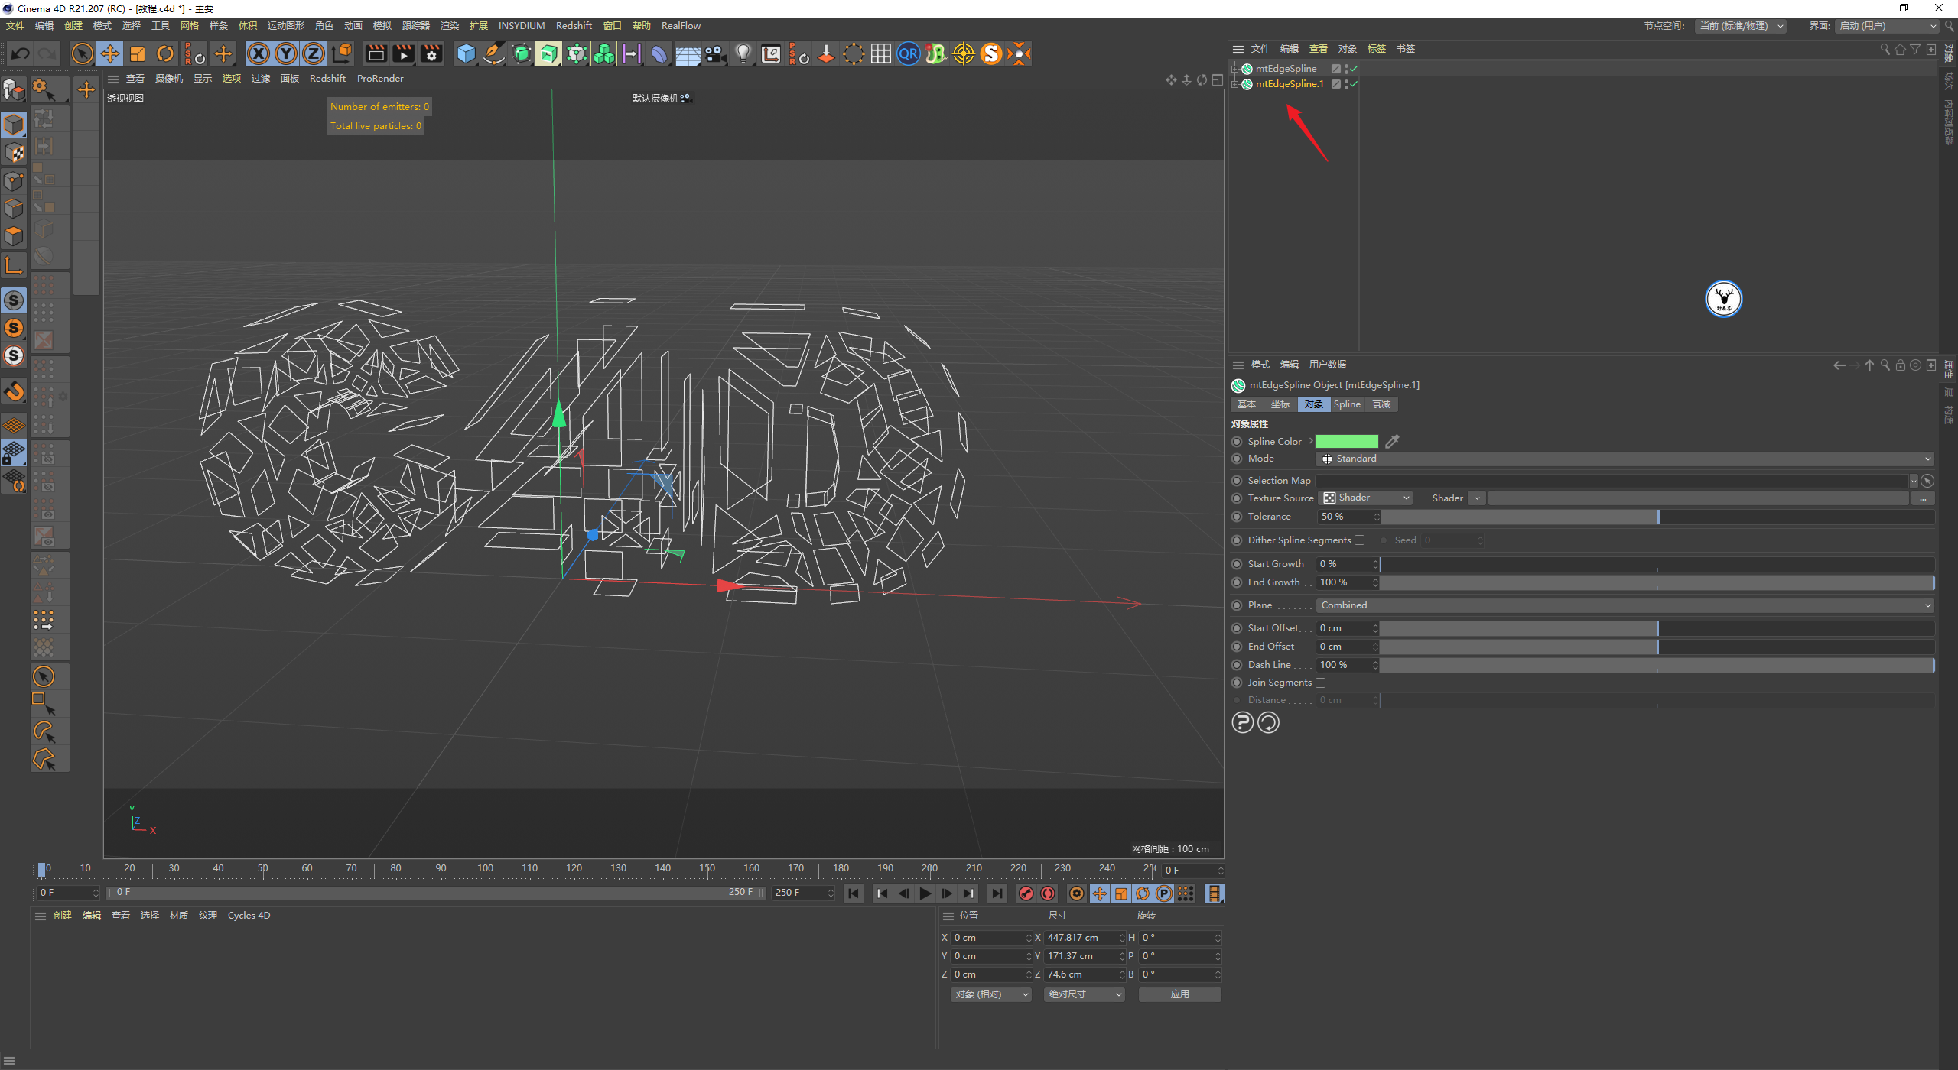Screen dimensions: 1958x1070
Task: Select the Move tool in toolbar
Action: (110, 53)
